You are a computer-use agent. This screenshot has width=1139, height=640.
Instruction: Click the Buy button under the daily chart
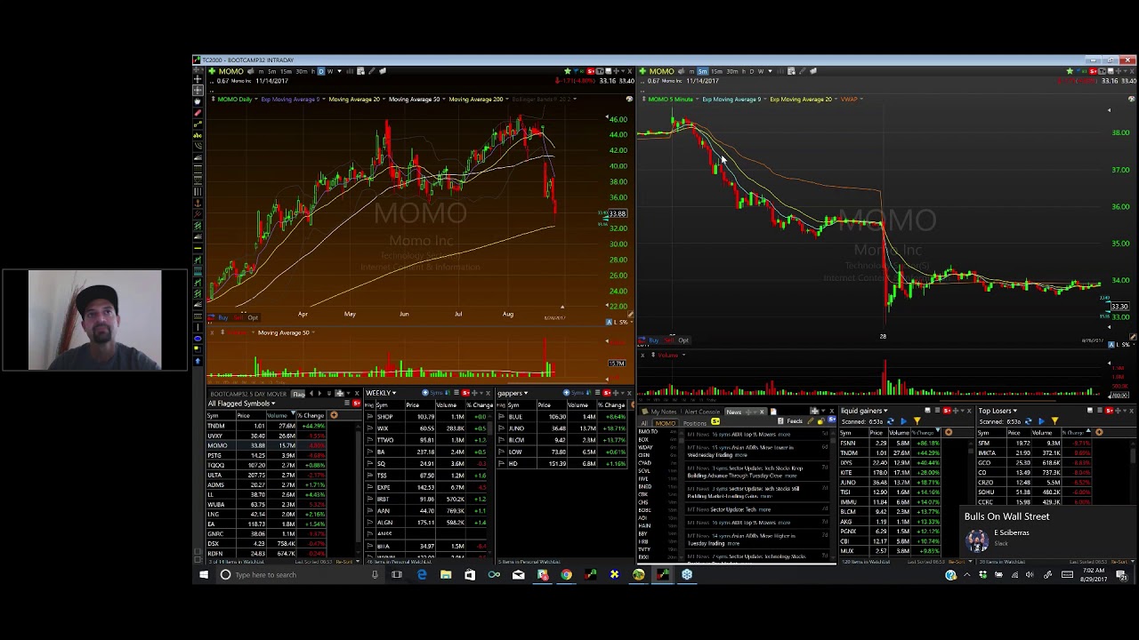click(222, 317)
